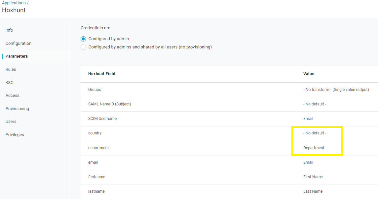Open the lastname field row
Image resolution: width=378 pixels, height=199 pixels.
229,191
